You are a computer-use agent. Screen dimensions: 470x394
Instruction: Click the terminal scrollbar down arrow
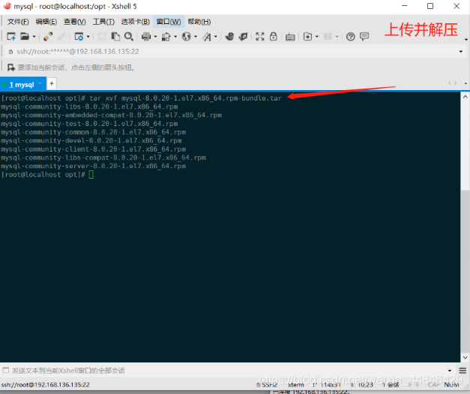click(466, 357)
